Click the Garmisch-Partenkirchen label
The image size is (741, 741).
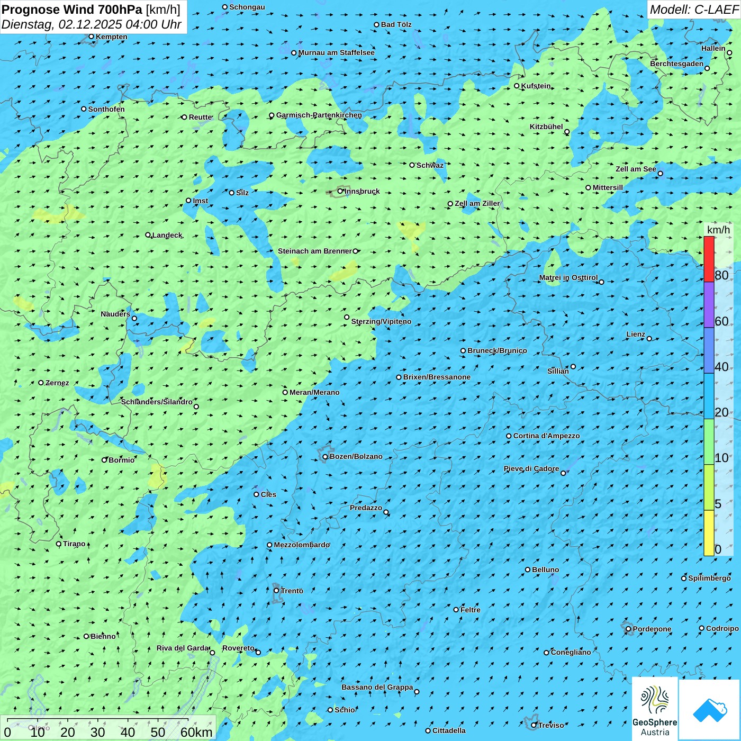[x=319, y=115]
